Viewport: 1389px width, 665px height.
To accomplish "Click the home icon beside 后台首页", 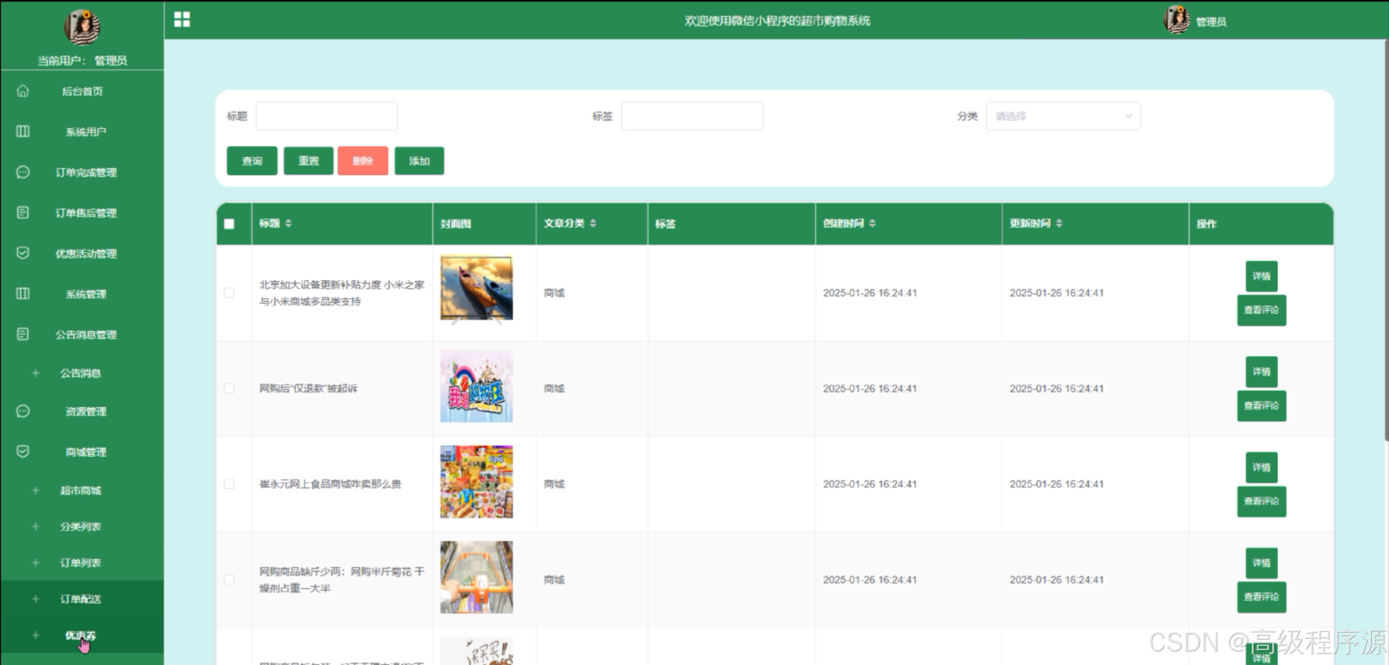I will pos(23,90).
